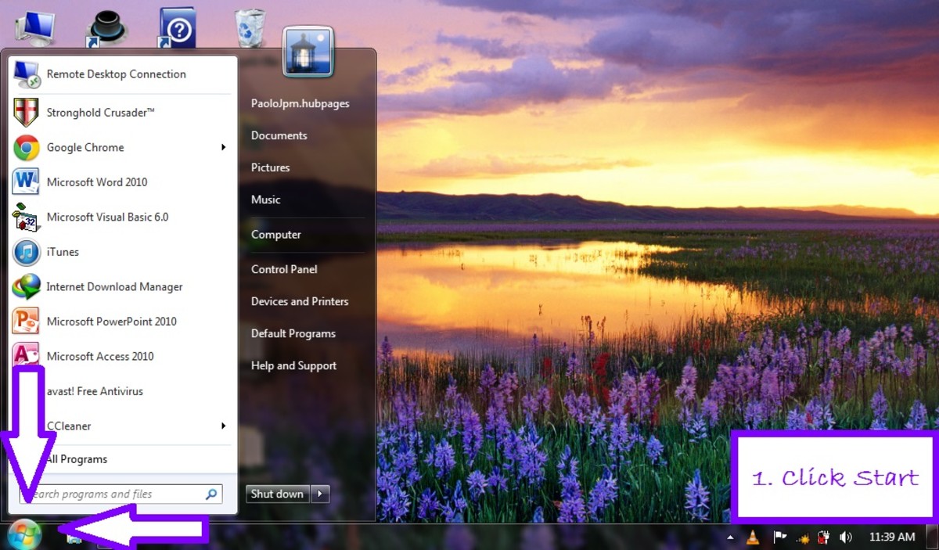Click the Shut down button
Image resolution: width=939 pixels, height=550 pixels.
[276, 494]
